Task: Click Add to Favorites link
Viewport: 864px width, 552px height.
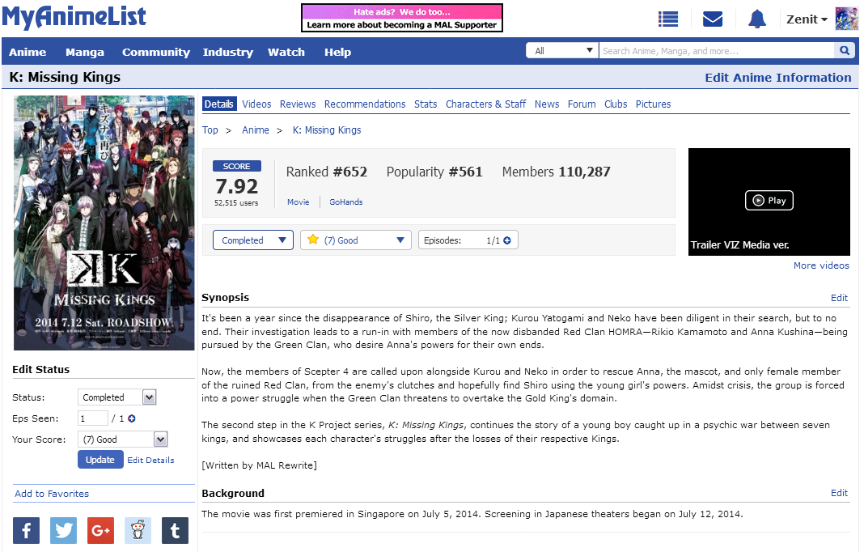Action: (x=52, y=494)
